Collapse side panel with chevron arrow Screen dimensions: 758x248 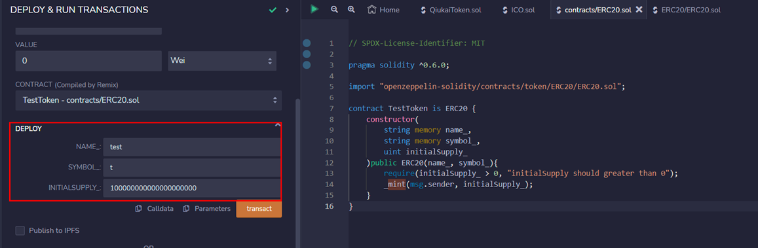287,10
